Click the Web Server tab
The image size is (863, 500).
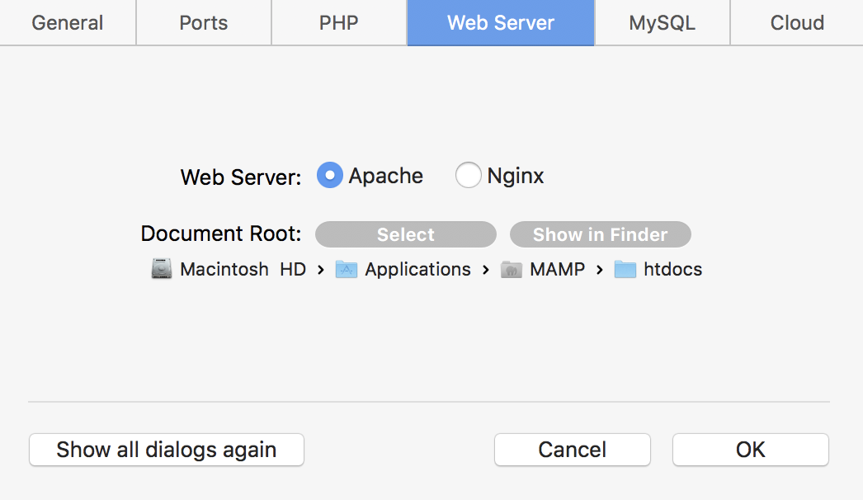[x=500, y=23]
